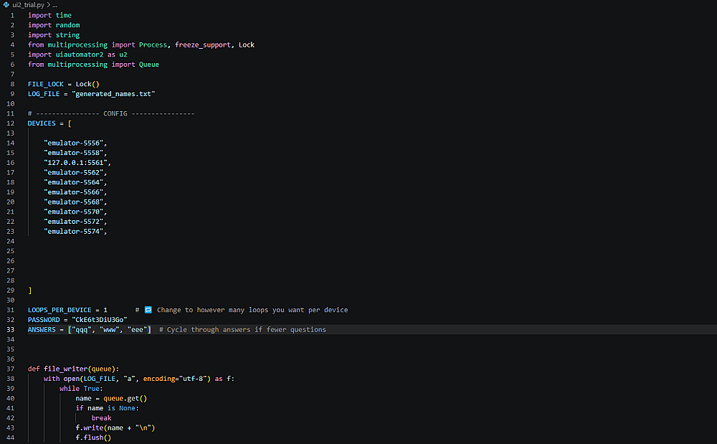The image size is (717, 444).
Task: Click the "www" string in ANSWERS list
Action: click(x=109, y=330)
